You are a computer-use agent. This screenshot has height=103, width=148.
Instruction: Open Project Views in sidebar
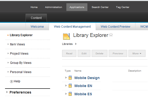point(19,53)
